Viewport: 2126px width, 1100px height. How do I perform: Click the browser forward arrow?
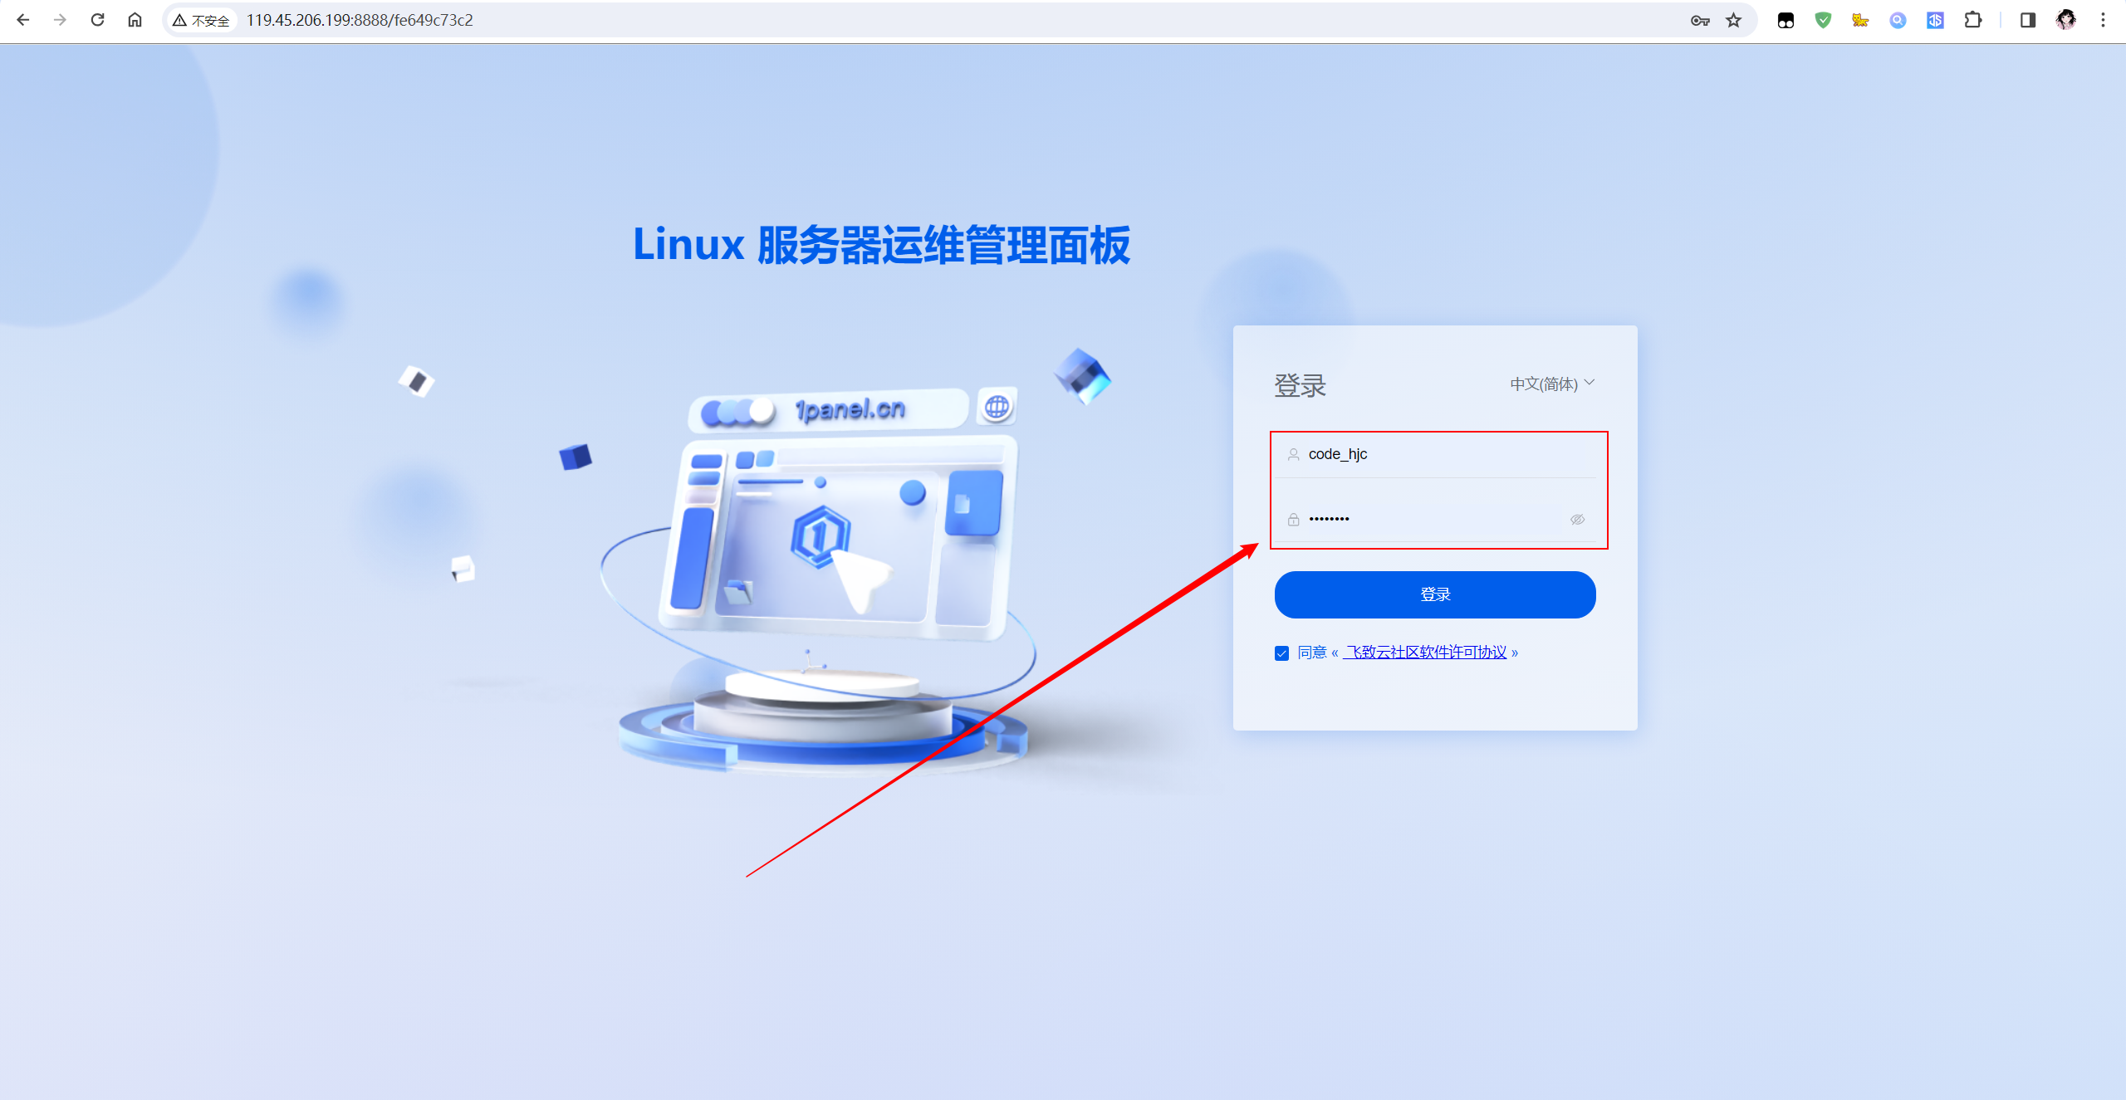60,20
